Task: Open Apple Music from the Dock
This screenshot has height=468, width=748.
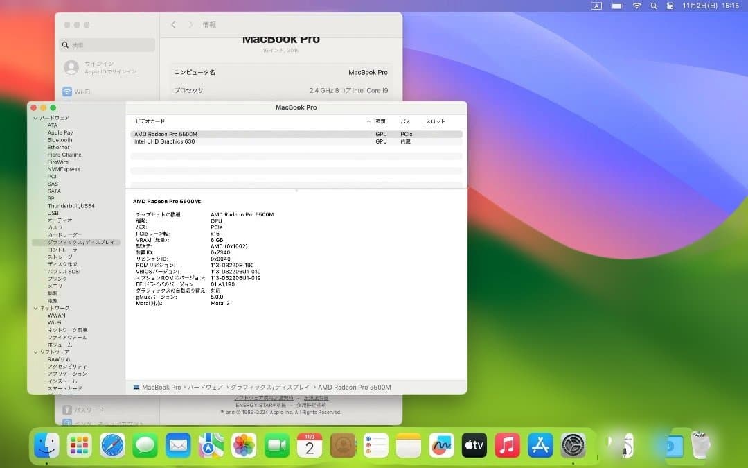Action: pyautogui.click(x=507, y=446)
